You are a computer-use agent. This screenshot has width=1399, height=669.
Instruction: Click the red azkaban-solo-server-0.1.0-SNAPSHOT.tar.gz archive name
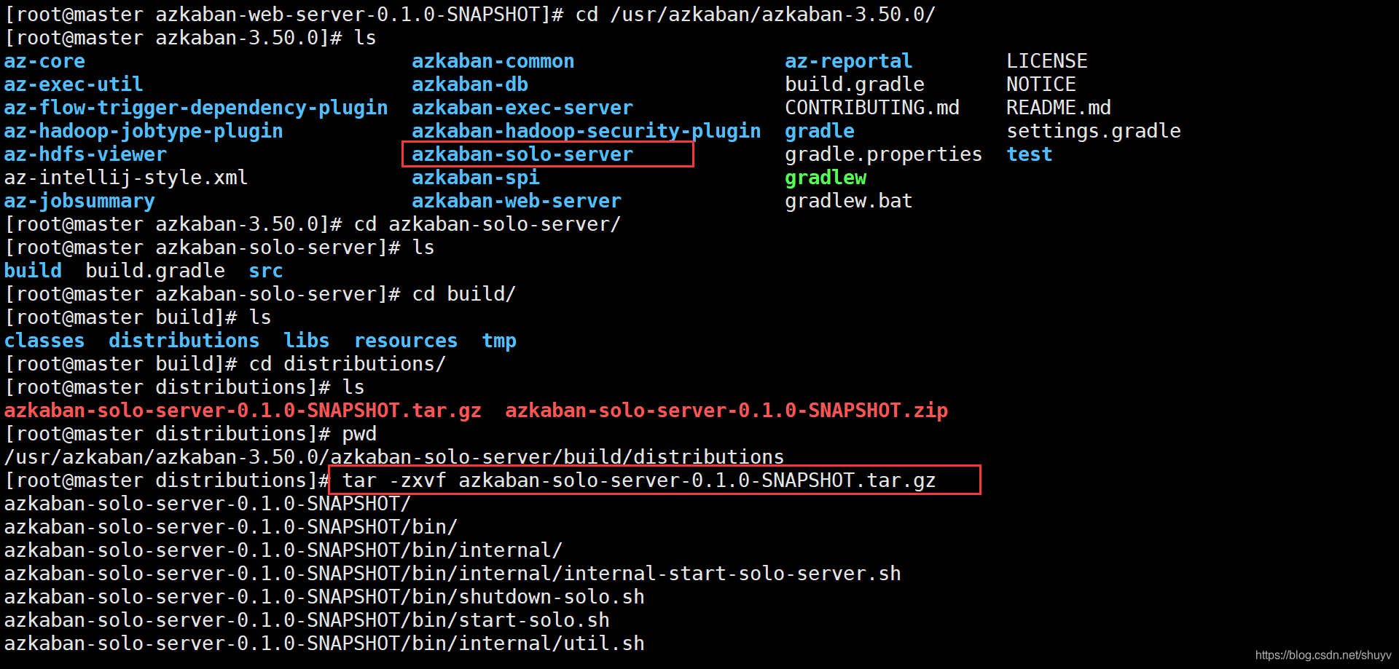point(243,411)
